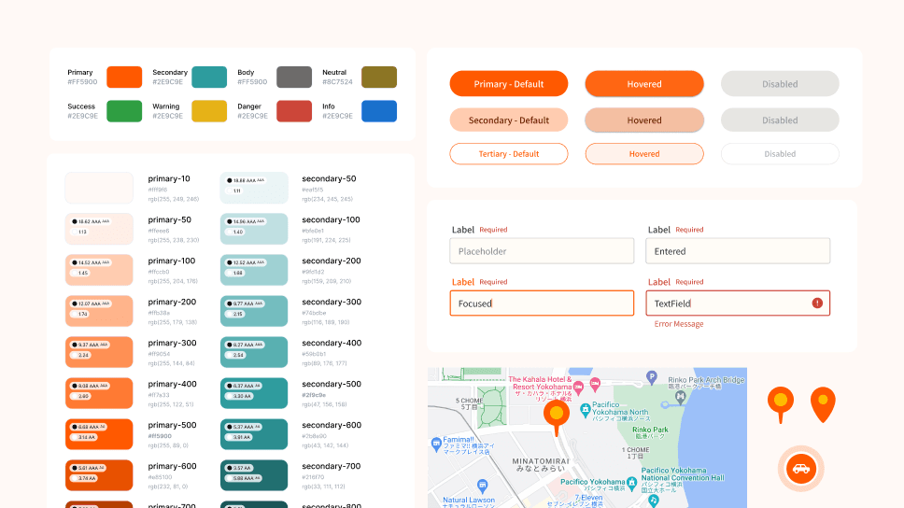
Task: Click the error exclamation icon in TextField
Action: [817, 303]
